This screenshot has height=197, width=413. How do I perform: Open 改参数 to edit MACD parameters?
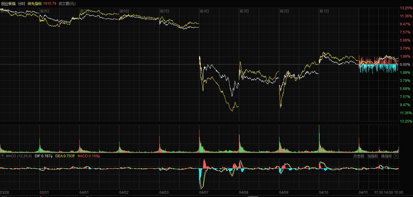tap(359, 156)
